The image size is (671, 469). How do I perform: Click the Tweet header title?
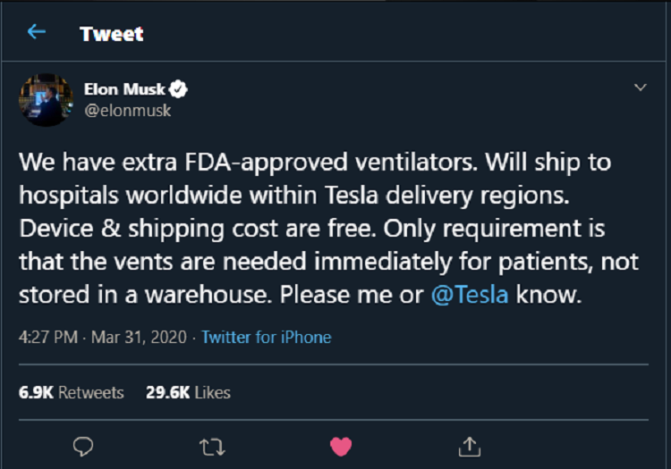pyautogui.click(x=112, y=34)
